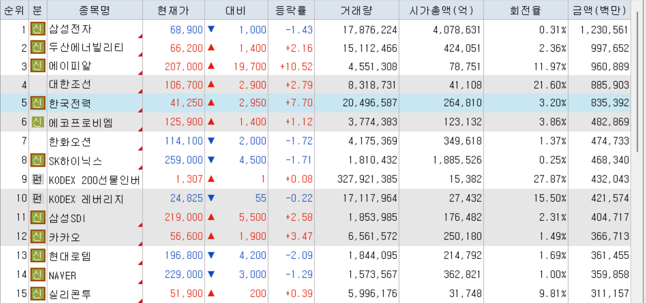Image resolution: width=646 pixels, height=303 pixels.
Task: Click the price 41,250 for 한국전력
Action: [x=187, y=103]
